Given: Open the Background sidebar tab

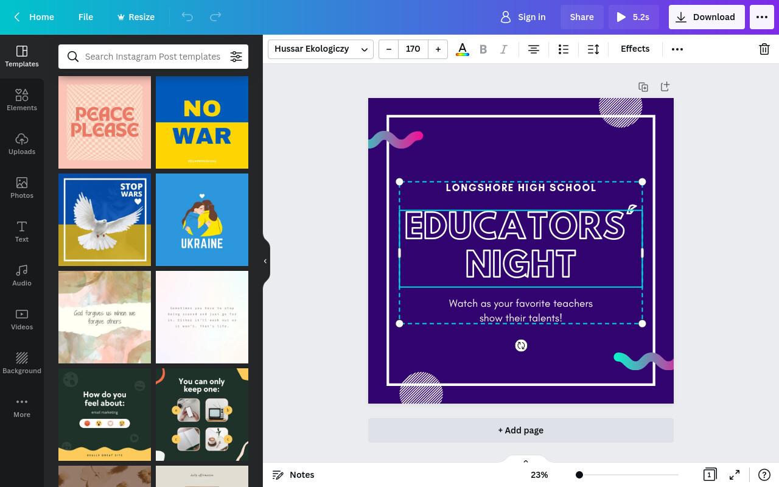Looking at the screenshot, I should click(x=22, y=363).
